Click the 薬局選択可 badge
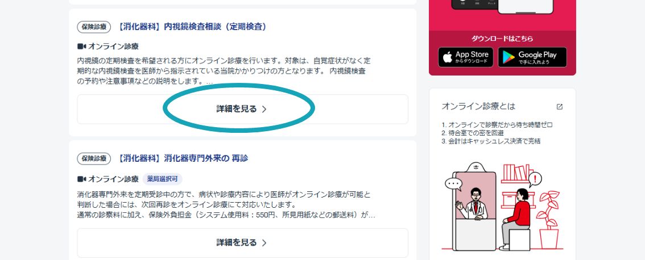The height and width of the screenshot is (260, 645). [163, 179]
